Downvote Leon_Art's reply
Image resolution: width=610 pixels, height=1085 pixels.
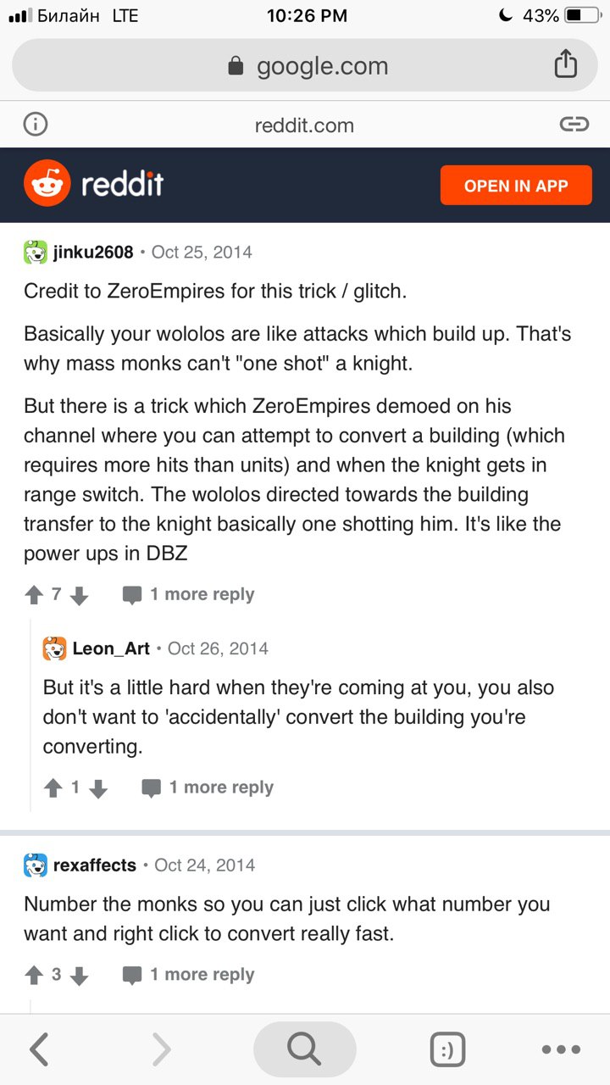(98, 788)
